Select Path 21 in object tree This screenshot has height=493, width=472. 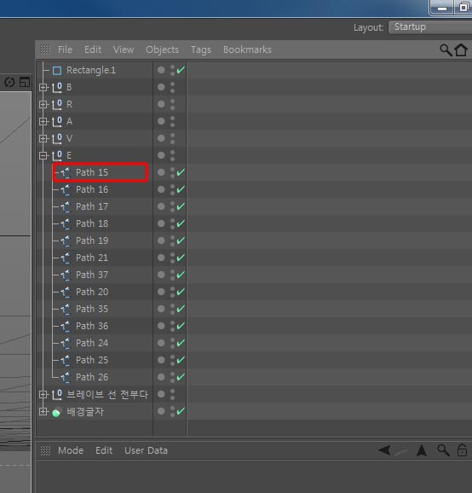(x=92, y=258)
